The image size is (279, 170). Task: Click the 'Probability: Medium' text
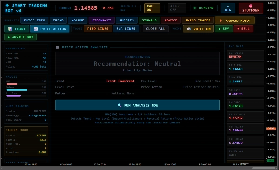(137, 70)
